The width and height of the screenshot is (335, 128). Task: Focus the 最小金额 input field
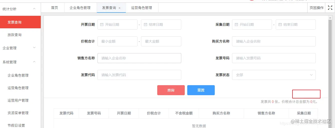click(x=117, y=41)
